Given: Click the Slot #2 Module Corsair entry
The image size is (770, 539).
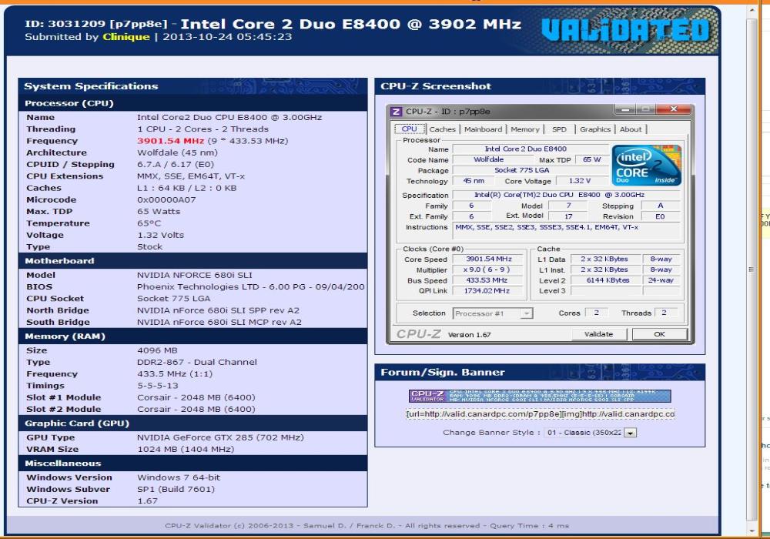Looking at the screenshot, I should 196,409.
